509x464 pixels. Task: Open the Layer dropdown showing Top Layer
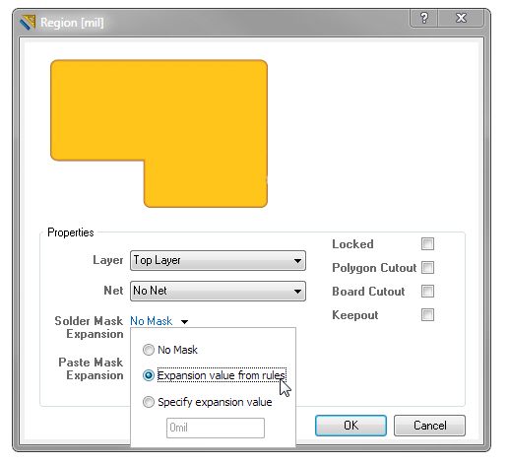218,261
